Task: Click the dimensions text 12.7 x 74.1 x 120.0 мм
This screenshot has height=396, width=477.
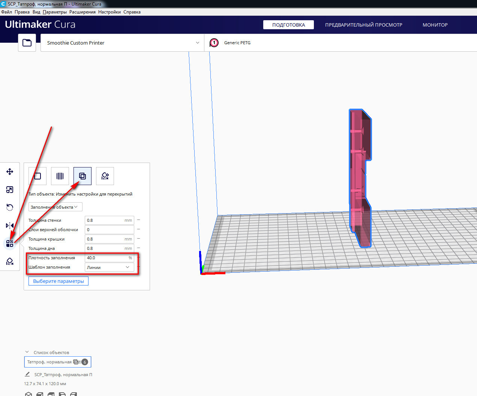Action: coord(45,384)
